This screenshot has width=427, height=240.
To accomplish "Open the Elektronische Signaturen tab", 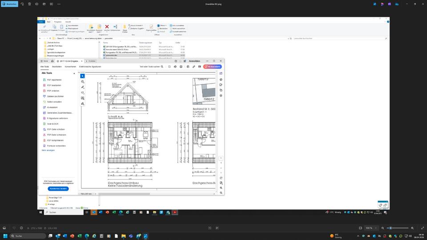I will (x=90, y=67).
